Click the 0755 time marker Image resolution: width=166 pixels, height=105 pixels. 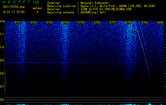point(81,23)
